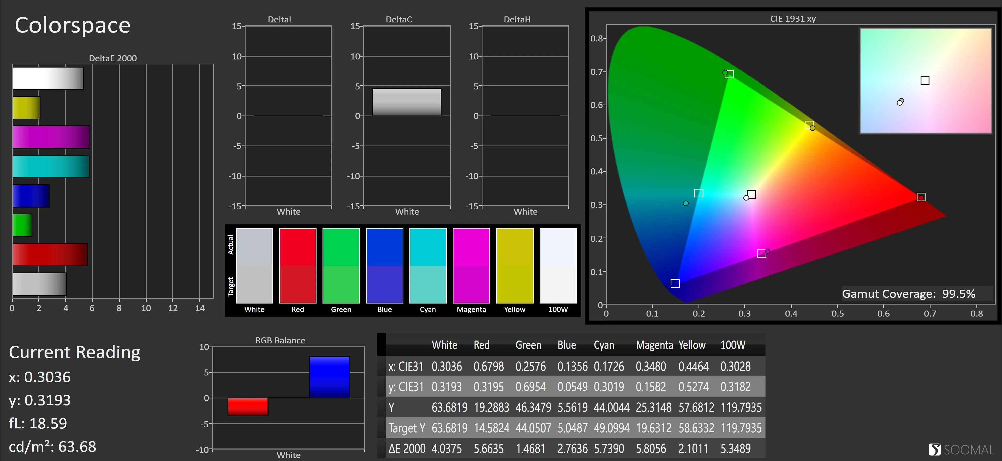Click the Magenta column header in table
The height and width of the screenshot is (461, 1002).
[x=654, y=345]
